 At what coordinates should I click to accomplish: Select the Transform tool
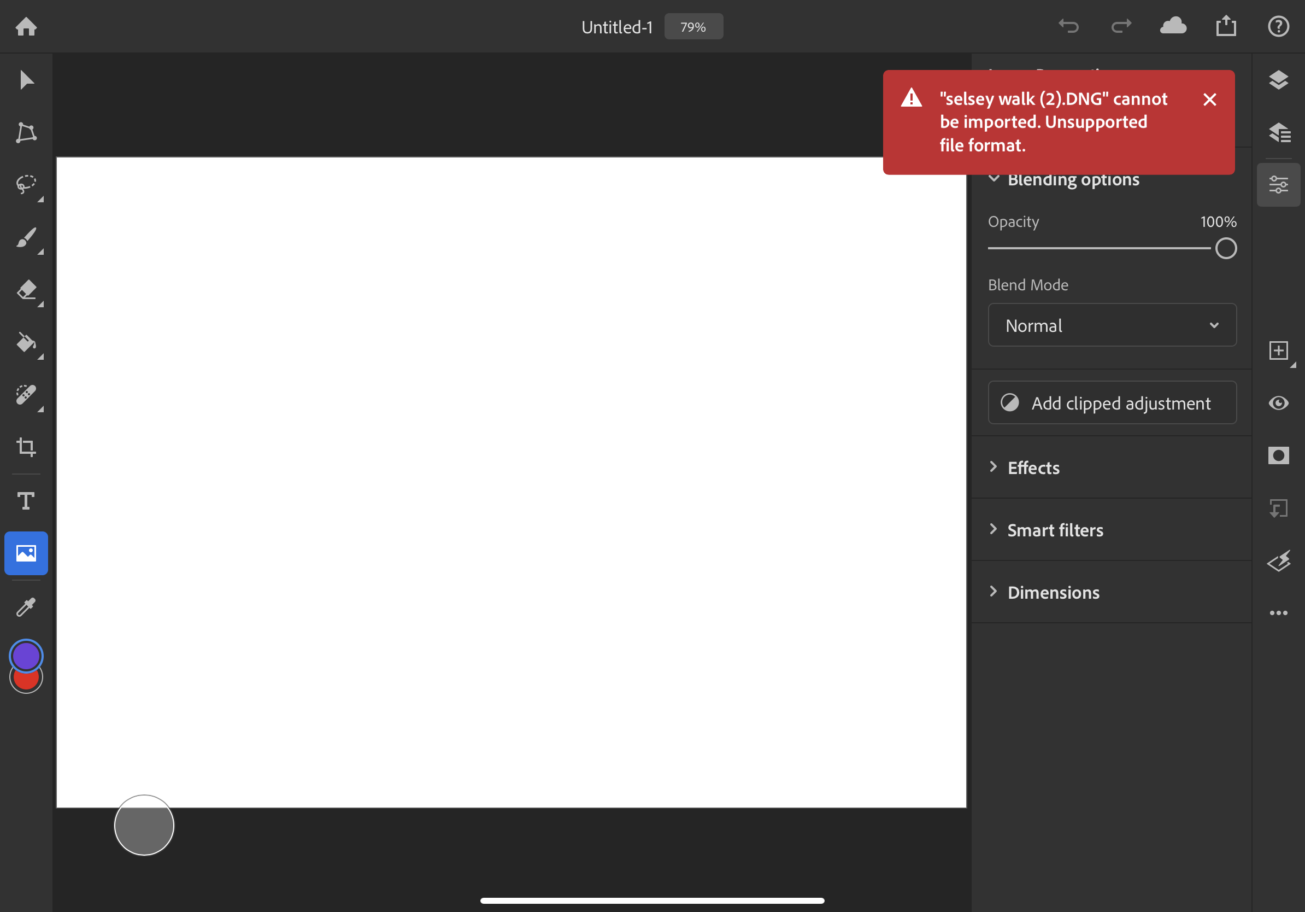[26, 132]
